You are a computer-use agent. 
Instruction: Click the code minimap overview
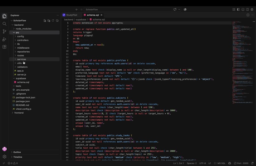242,62
